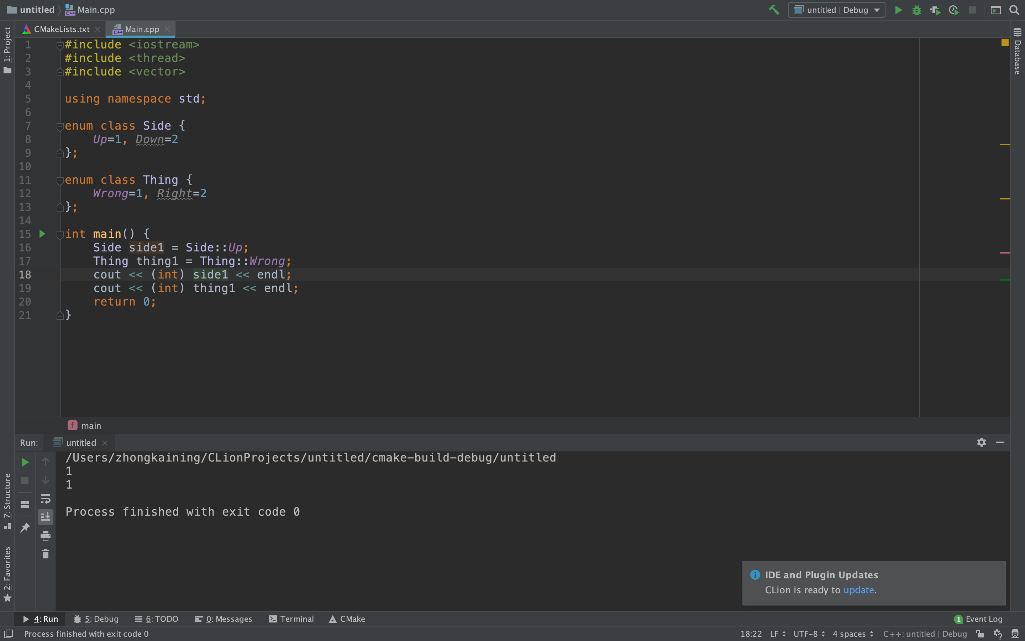Open the Z: Structure side panel

[x=7, y=501]
